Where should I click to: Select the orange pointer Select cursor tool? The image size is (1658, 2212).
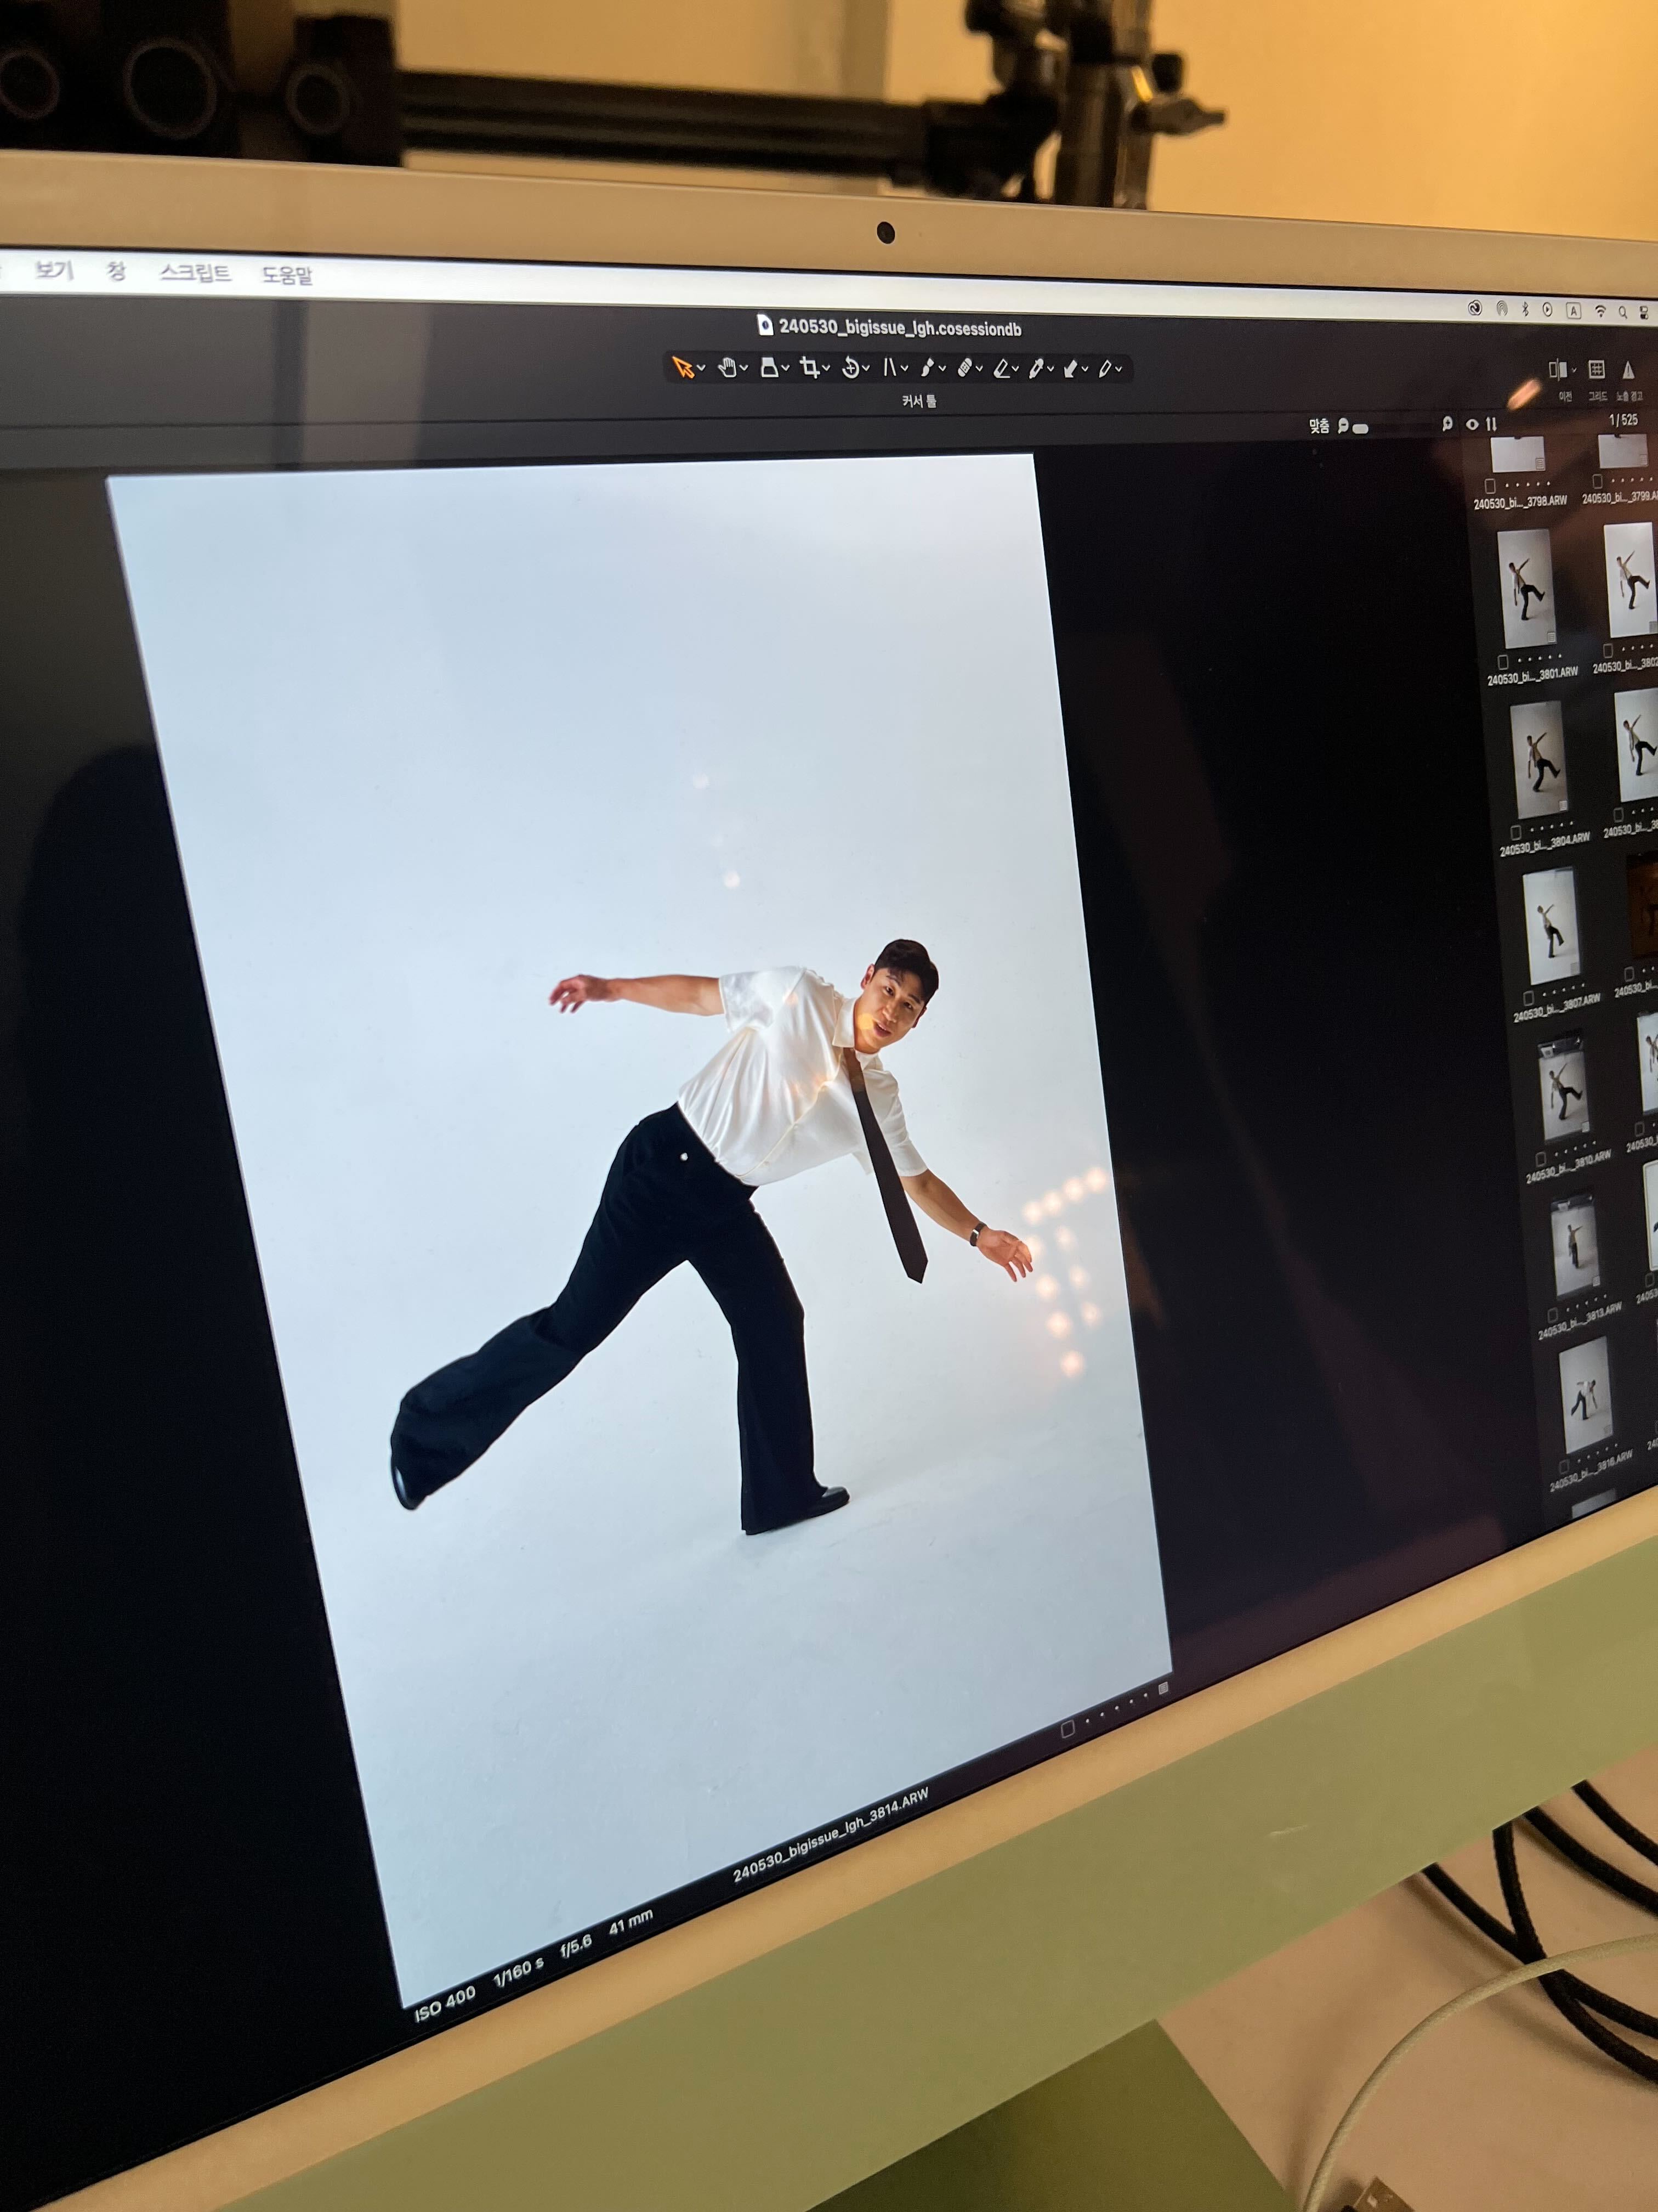click(684, 368)
